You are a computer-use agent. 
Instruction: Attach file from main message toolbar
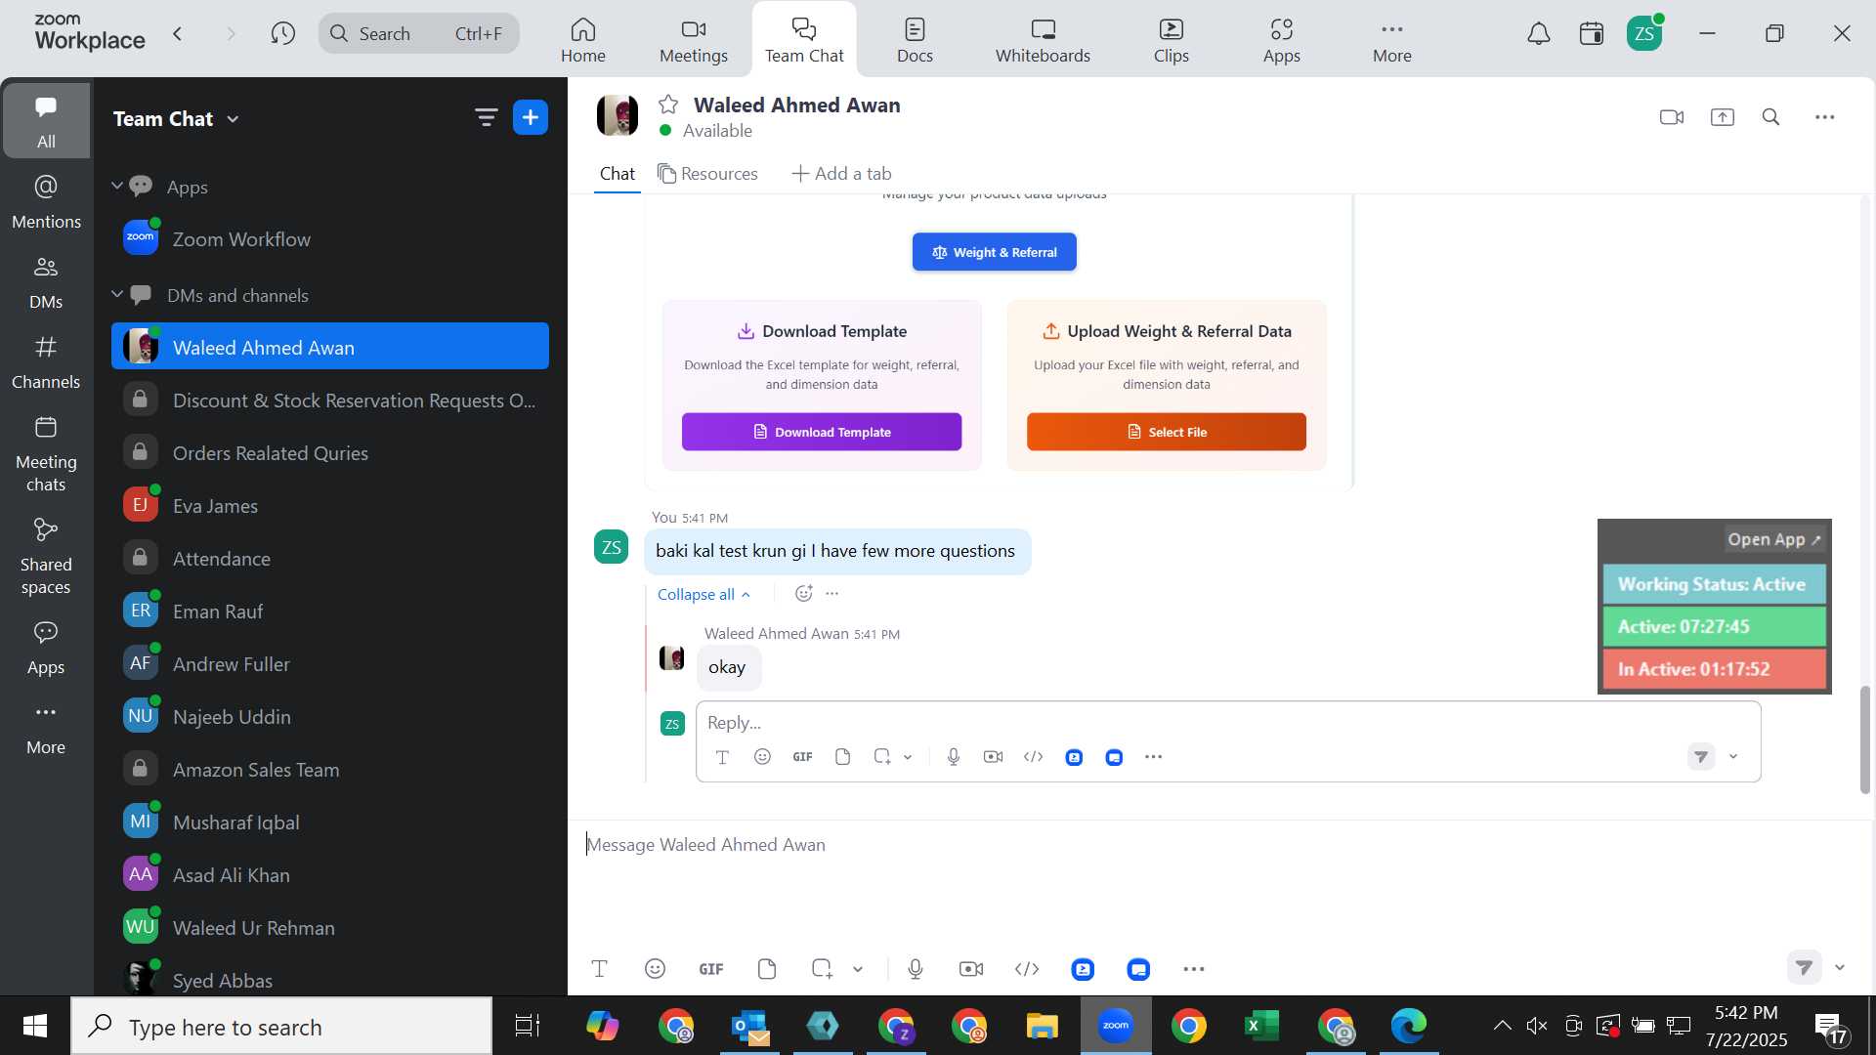pos(767,969)
